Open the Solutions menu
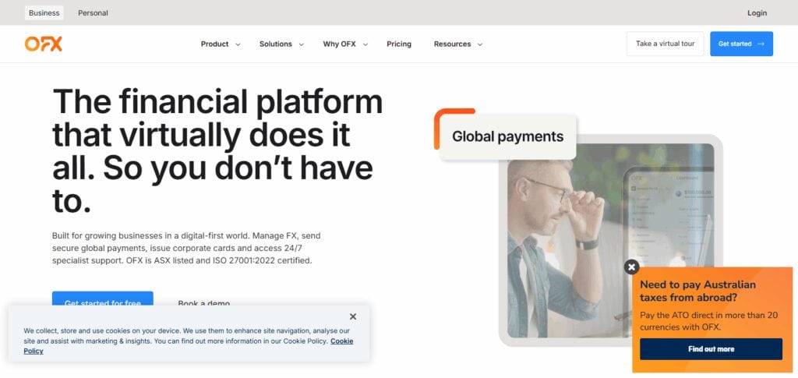 click(x=276, y=44)
